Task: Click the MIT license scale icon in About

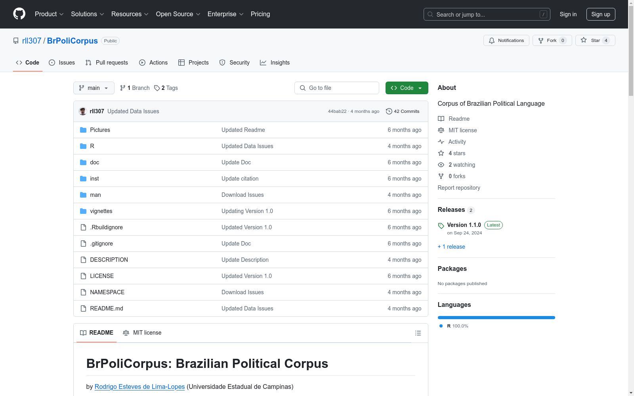Action: (441, 130)
